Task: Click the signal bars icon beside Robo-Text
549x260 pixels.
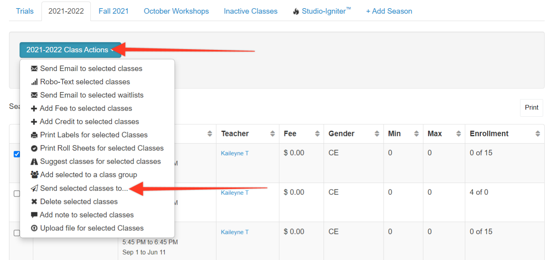Action: (x=34, y=82)
